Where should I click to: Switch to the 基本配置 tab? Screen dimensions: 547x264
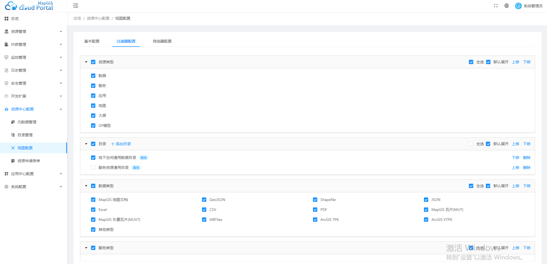pyautogui.click(x=92, y=41)
